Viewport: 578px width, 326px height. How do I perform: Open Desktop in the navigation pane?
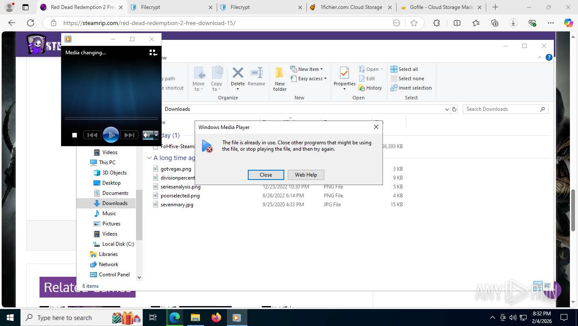pyautogui.click(x=111, y=183)
